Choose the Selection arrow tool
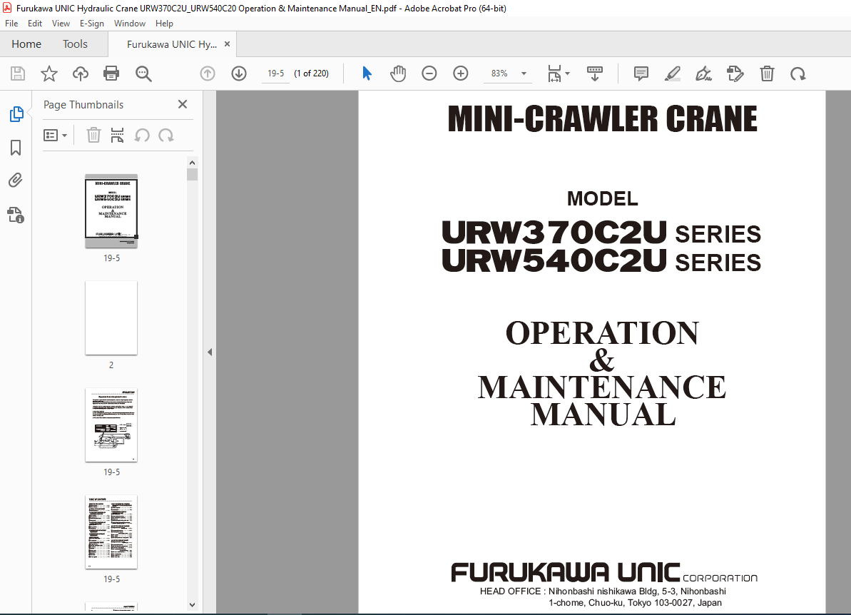 pos(367,73)
